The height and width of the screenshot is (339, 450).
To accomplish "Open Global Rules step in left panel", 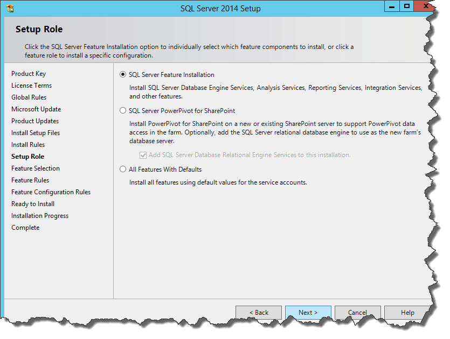I will click(29, 97).
